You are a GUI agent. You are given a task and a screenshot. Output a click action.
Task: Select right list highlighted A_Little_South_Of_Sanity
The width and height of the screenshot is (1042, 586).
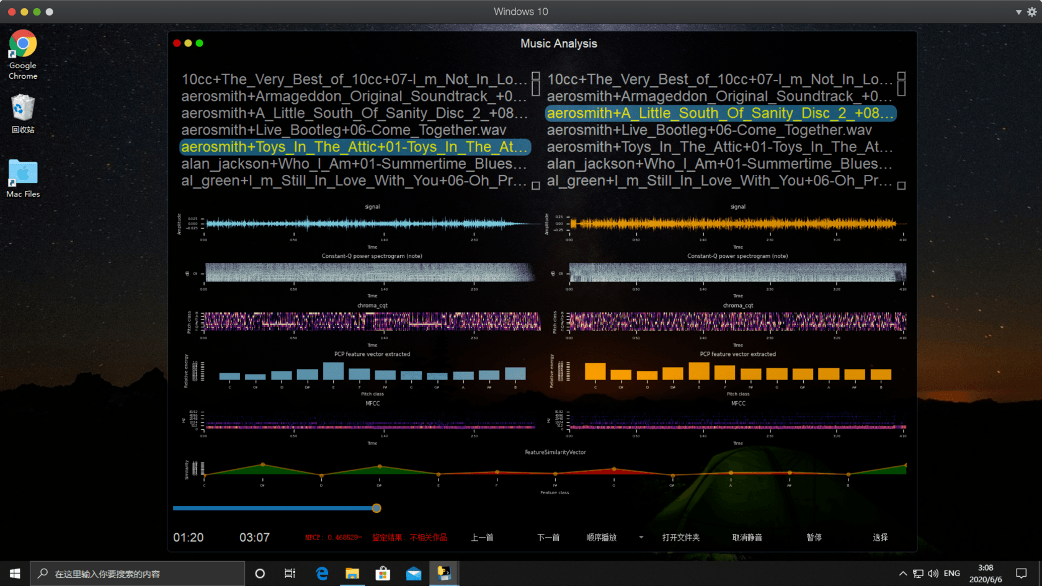720,113
